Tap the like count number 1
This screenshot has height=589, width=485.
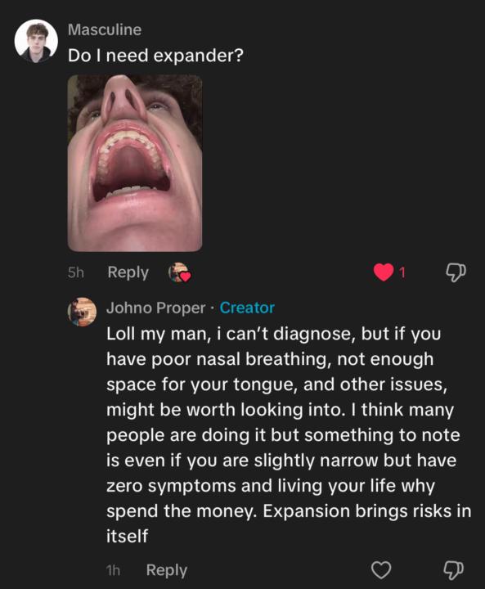pos(402,272)
